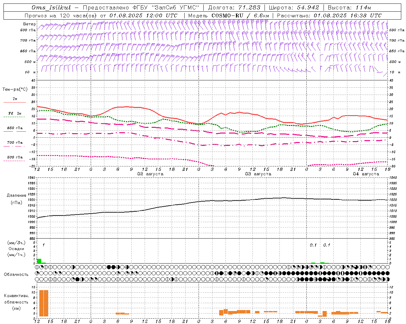Click the Тем-ра(°C) axis title
406x324 pixels.
click(15, 90)
